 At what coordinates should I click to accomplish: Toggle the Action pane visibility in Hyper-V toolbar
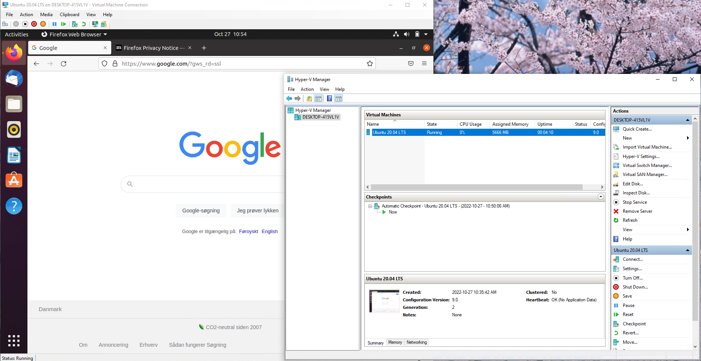(x=339, y=98)
